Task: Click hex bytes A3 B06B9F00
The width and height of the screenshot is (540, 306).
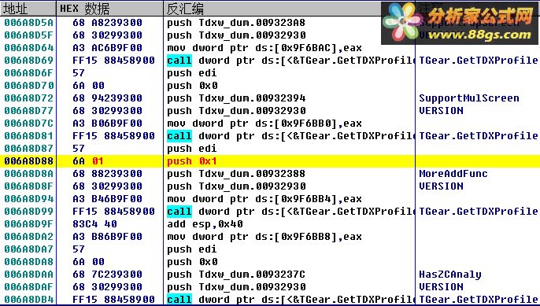Action: [107, 124]
